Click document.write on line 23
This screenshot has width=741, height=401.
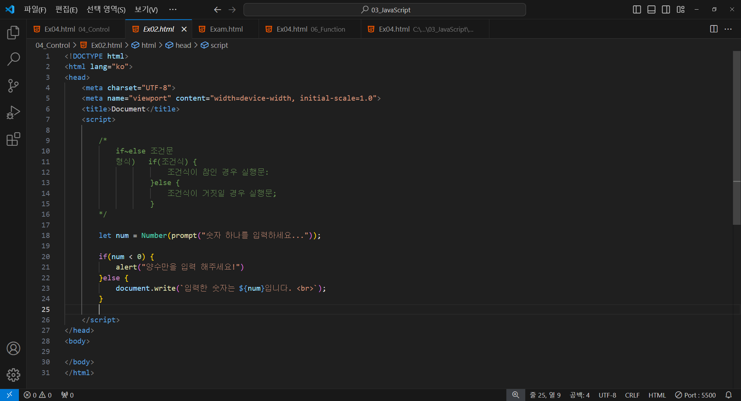click(x=145, y=288)
